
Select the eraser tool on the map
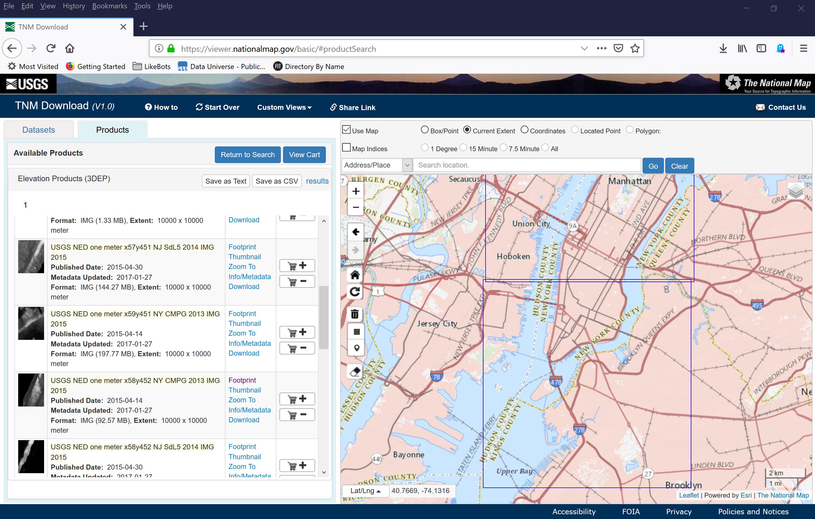355,372
